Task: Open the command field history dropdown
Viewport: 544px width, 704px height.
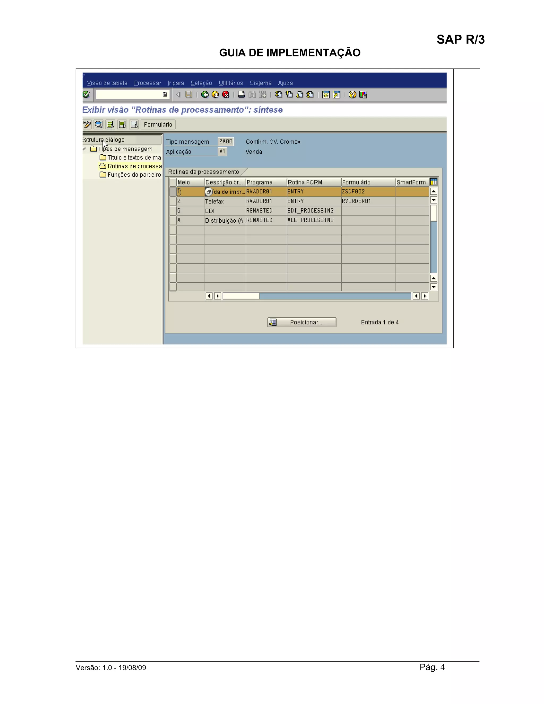Action: pos(165,95)
